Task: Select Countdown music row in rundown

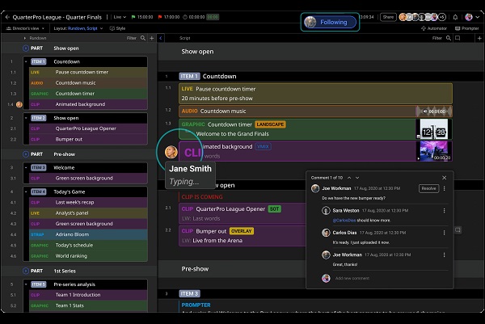Action: pos(88,83)
